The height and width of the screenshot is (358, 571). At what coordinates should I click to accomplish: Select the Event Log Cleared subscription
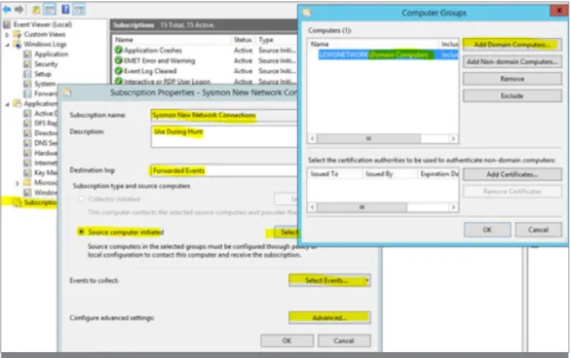pyautogui.click(x=205, y=70)
